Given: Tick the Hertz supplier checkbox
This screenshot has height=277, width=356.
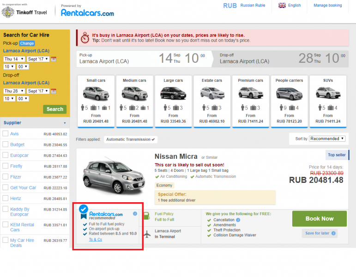Looking at the screenshot, I should click(6, 198).
